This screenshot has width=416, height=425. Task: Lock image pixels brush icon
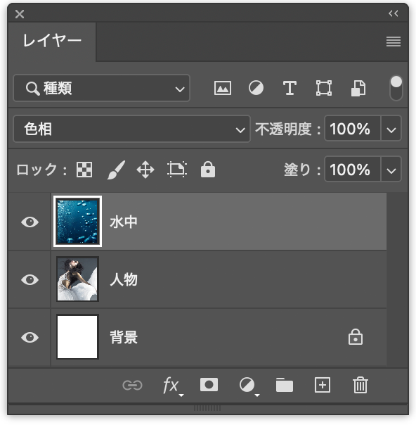coord(116,170)
